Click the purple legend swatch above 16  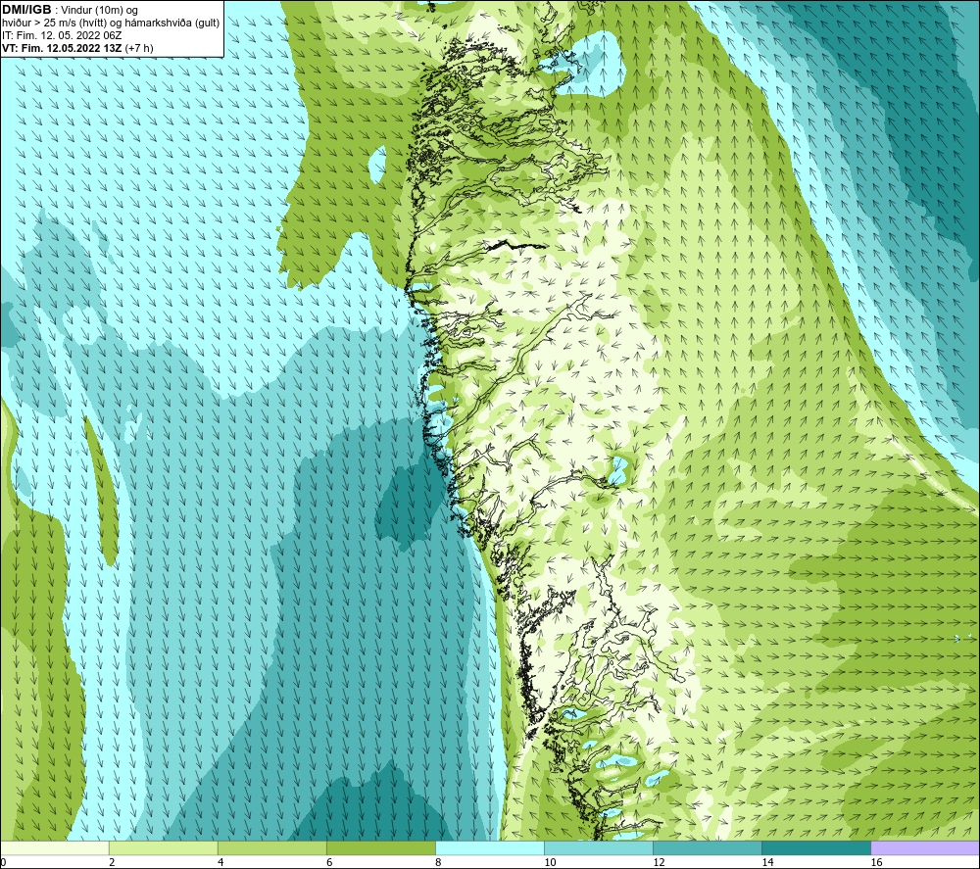(x=925, y=848)
